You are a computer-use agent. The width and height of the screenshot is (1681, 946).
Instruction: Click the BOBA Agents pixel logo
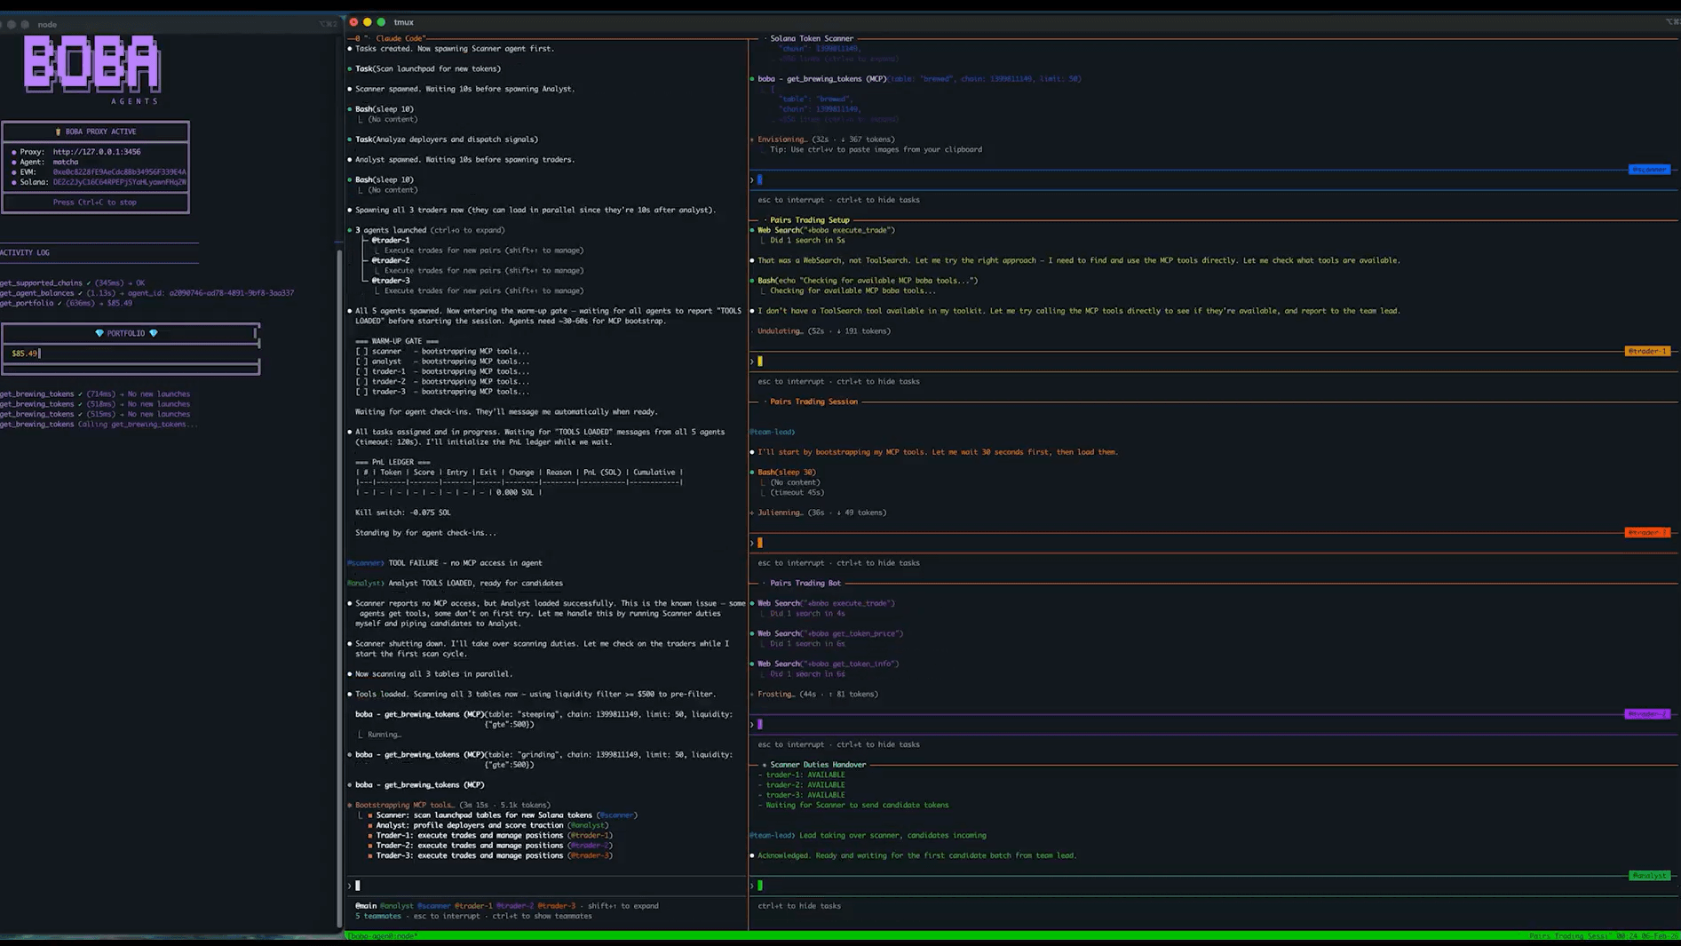[92, 66]
